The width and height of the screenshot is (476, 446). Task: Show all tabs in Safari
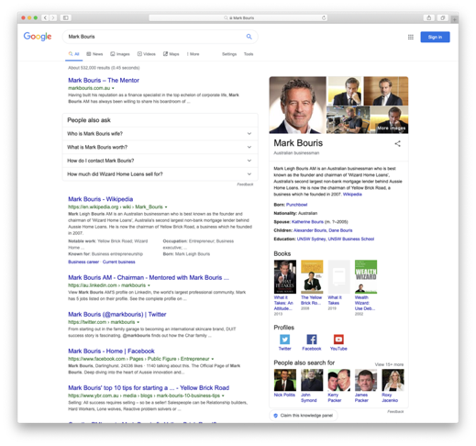pyautogui.click(x=442, y=17)
